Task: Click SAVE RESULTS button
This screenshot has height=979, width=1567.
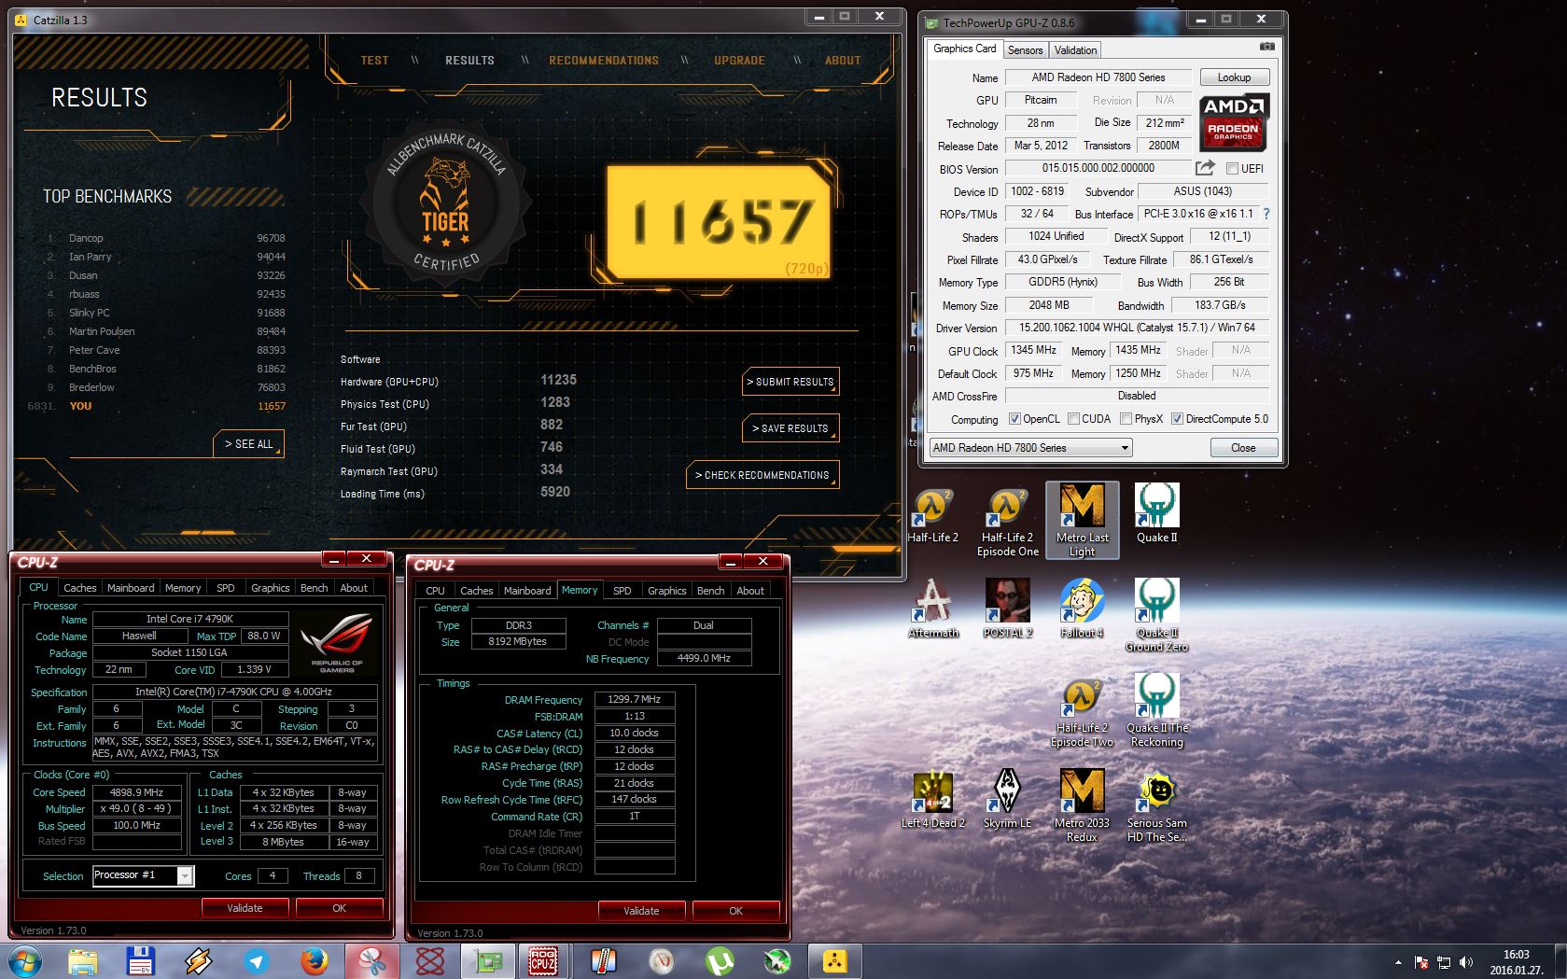Action: (790, 428)
